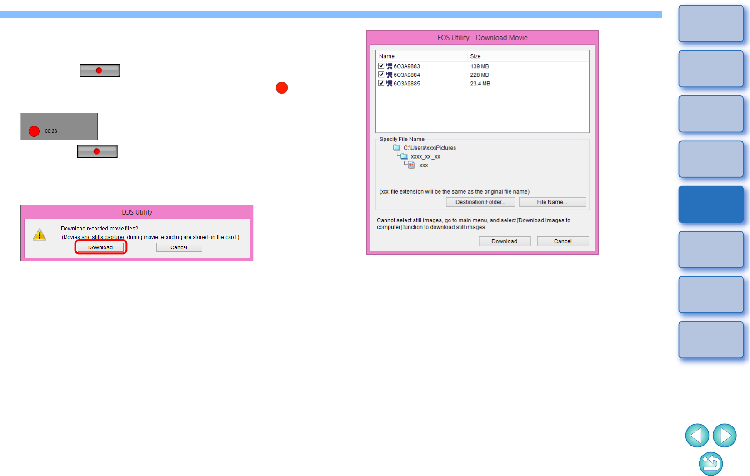
Task: Click the return-to-previous-view icon below the page arrows
Action: pos(711,464)
